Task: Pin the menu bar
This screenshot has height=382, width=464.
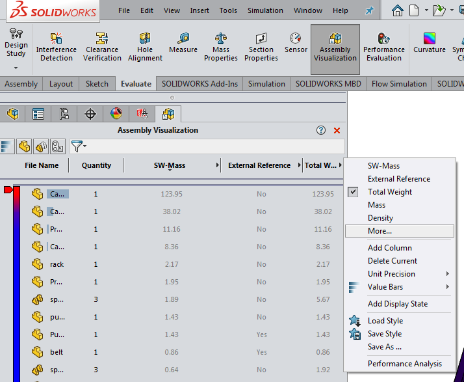Action: (x=369, y=11)
